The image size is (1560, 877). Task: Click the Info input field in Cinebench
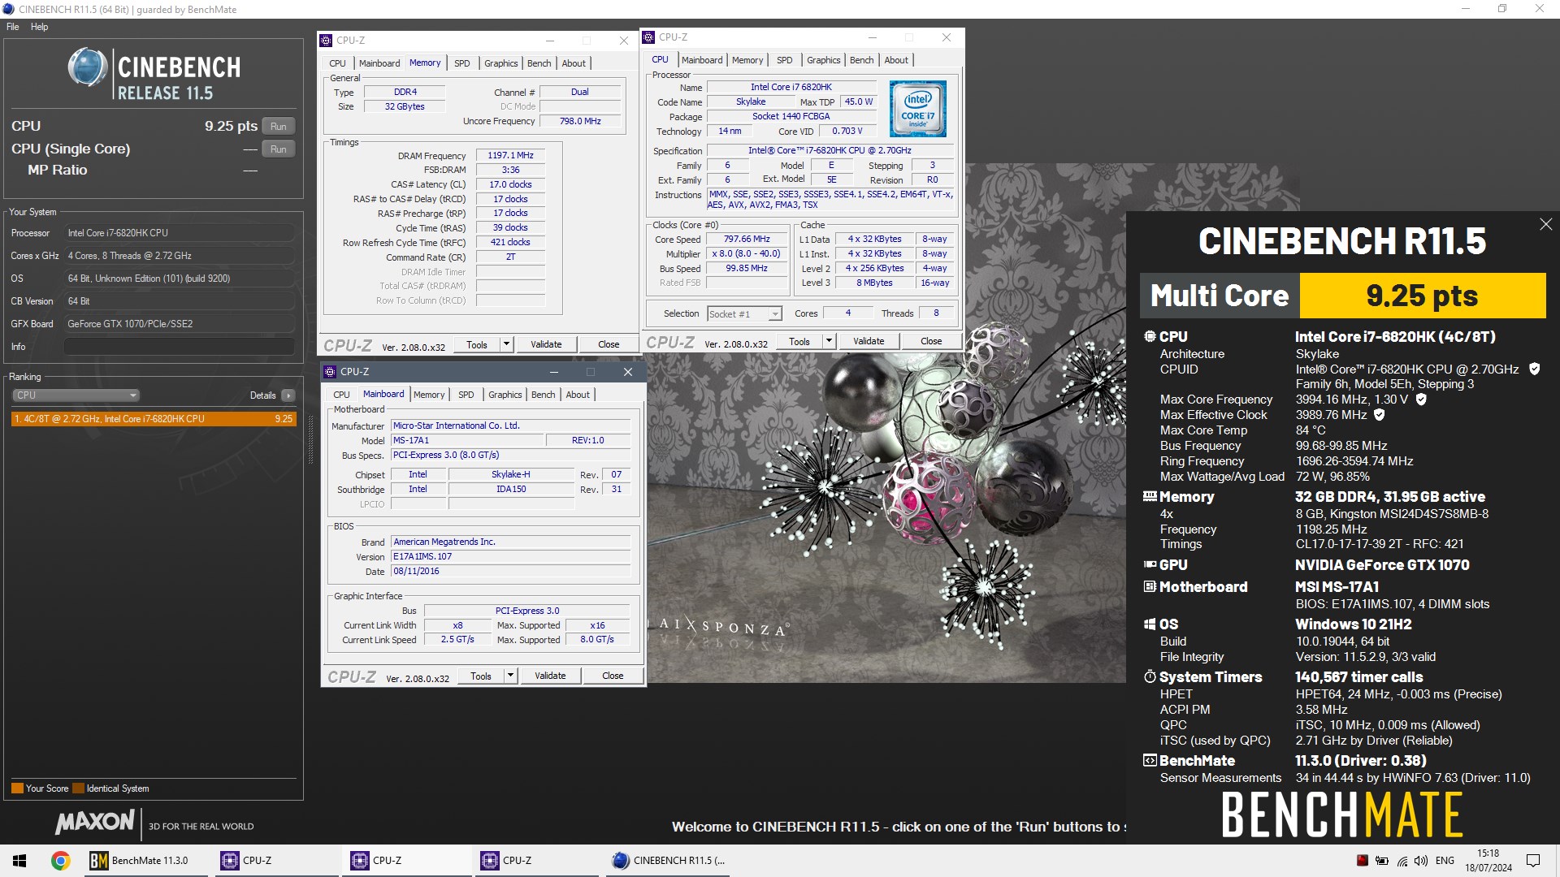[x=179, y=347]
